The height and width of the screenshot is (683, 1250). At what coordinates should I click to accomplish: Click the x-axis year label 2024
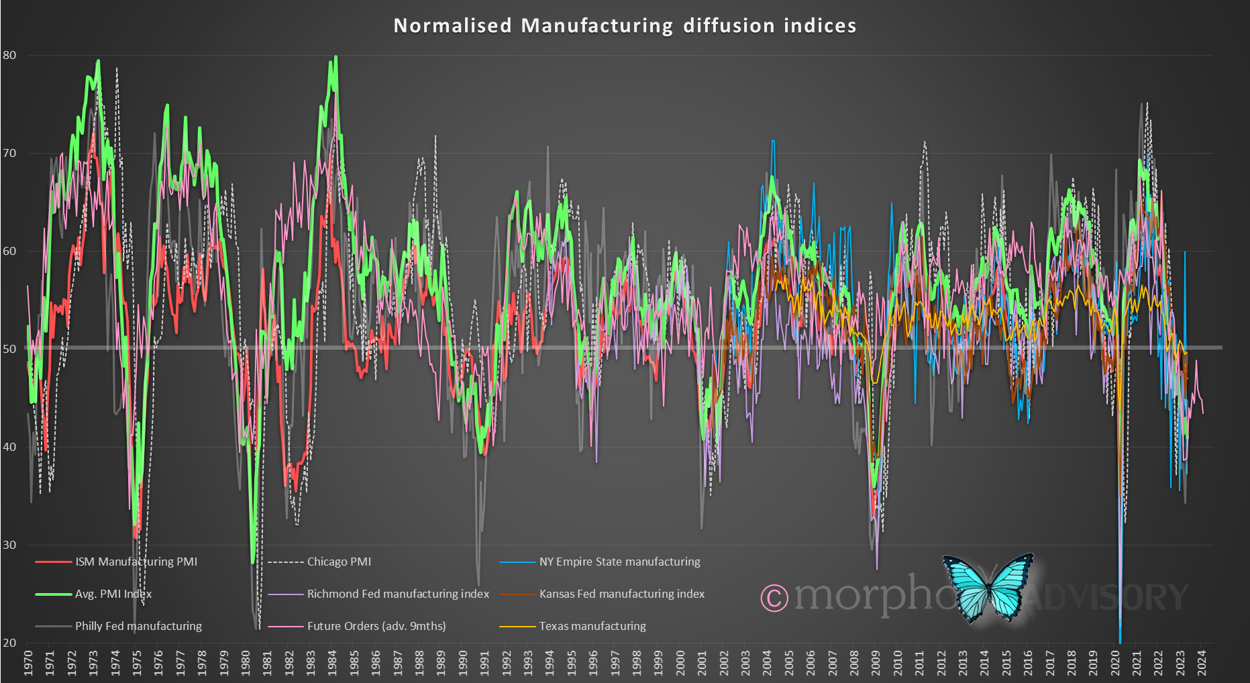tap(1202, 662)
